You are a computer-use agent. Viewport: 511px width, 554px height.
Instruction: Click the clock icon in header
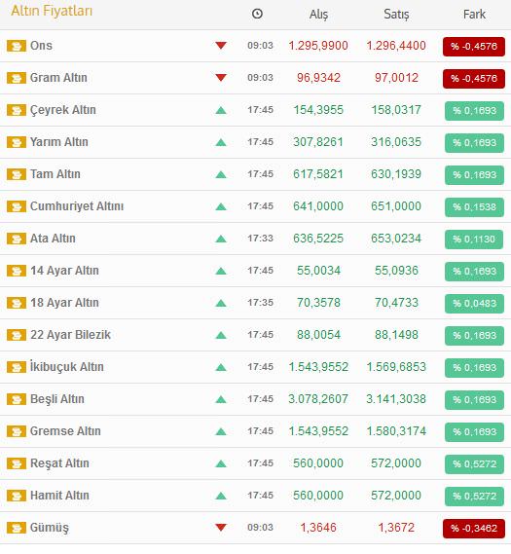[257, 14]
